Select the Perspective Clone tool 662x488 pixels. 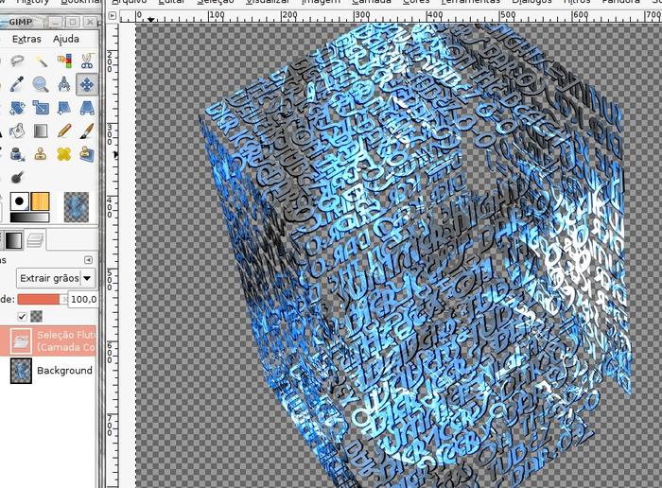tap(87, 154)
